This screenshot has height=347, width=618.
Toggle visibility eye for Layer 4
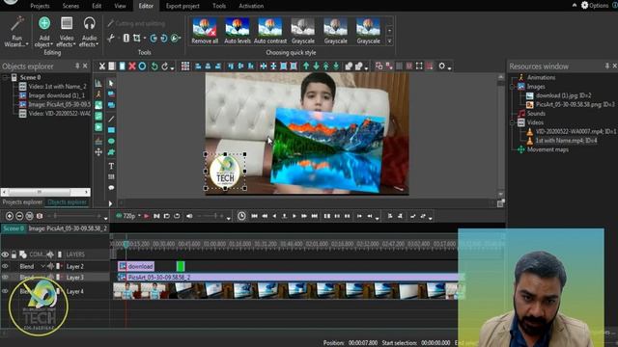pos(5,291)
